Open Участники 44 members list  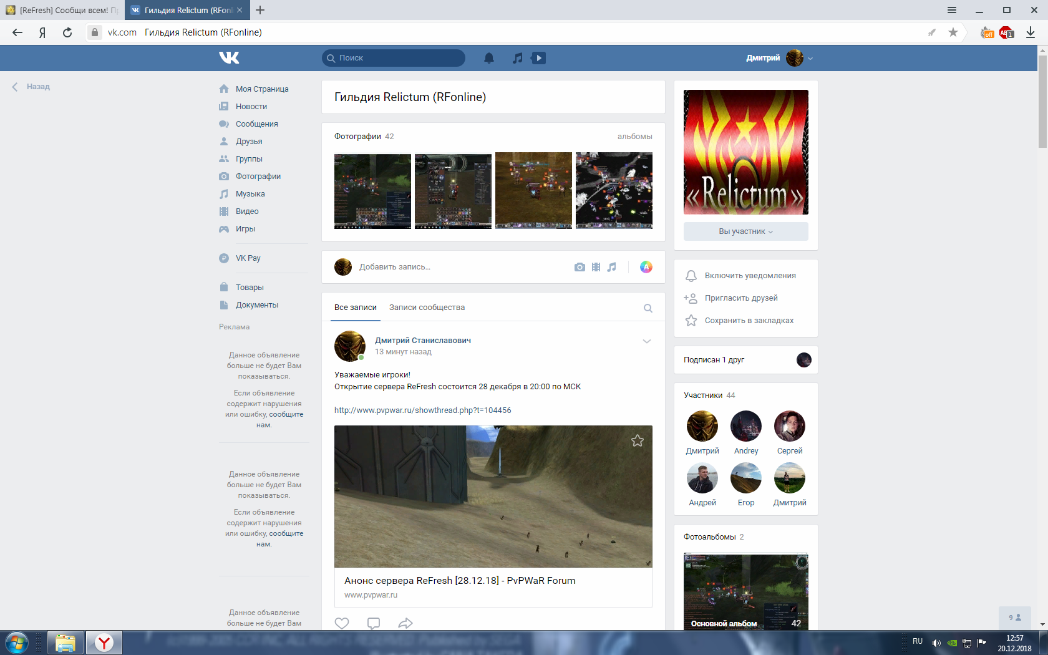click(x=709, y=395)
